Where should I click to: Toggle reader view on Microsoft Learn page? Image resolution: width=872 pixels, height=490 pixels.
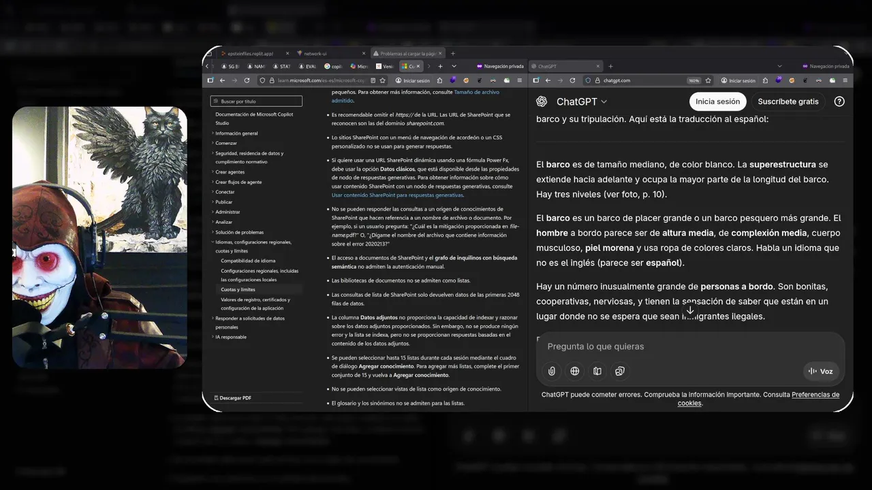[373, 80]
